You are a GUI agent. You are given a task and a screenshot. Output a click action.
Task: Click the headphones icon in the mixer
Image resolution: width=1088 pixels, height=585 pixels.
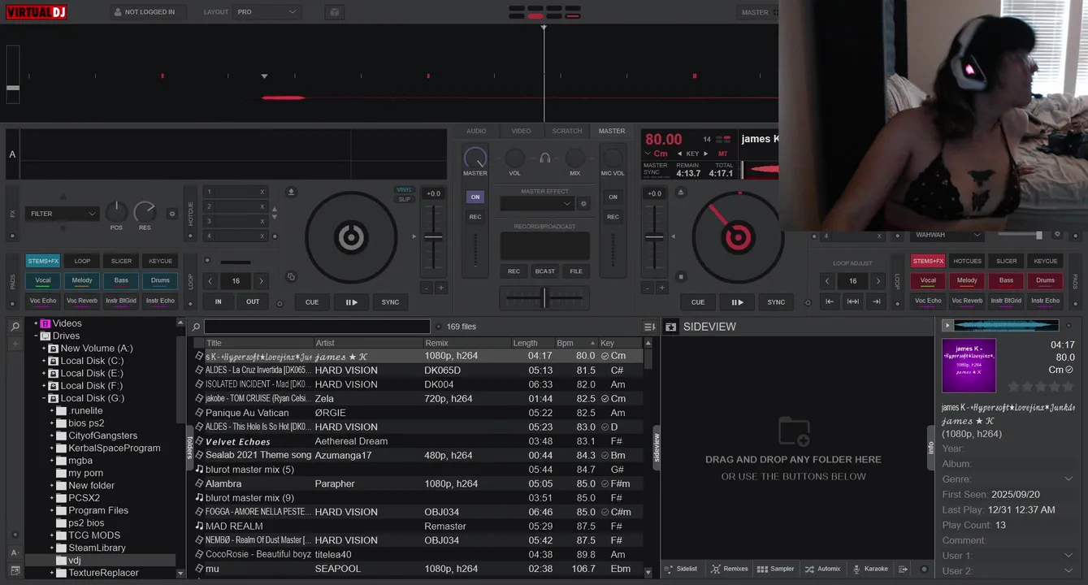point(545,158)
